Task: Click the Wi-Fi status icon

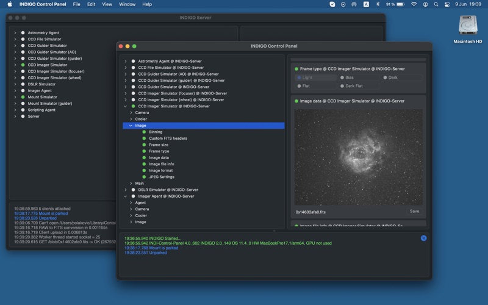Action: pyautogui.click(x=414, y=4)
